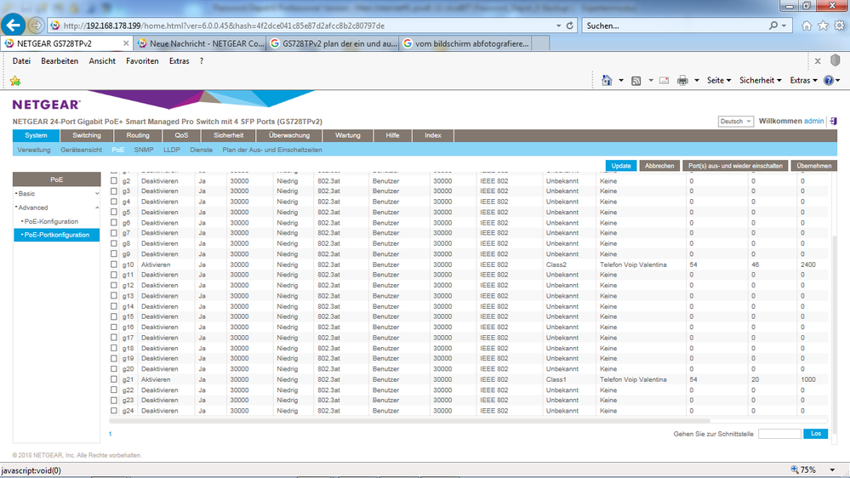Click the search magnifier icon
Screen dimensions: 850x478
[x=773, y=26]
